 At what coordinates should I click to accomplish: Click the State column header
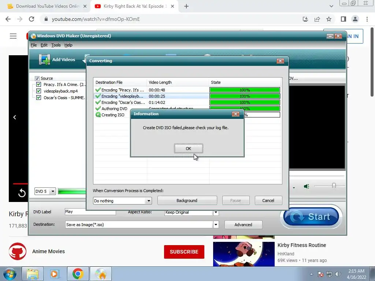[245, 82]
